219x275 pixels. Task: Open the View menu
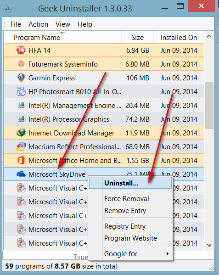pos(63,24)
